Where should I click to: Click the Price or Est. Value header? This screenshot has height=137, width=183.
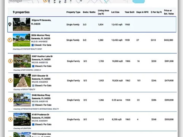[169, 12]
